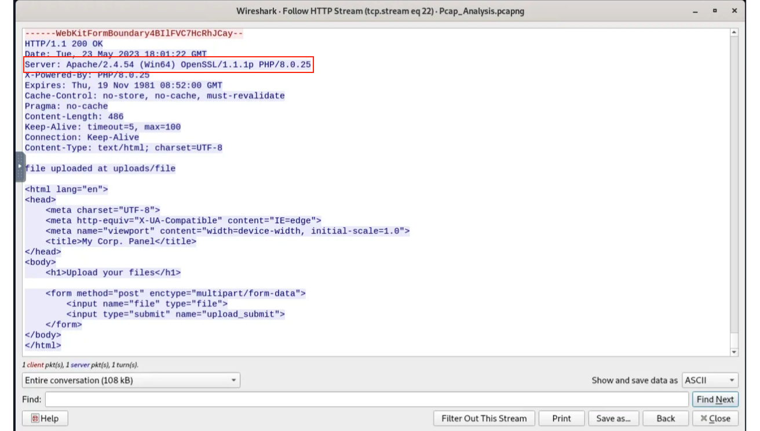
Task: Close the Follow Stream dialog
Action: click(x=715, y=418)
